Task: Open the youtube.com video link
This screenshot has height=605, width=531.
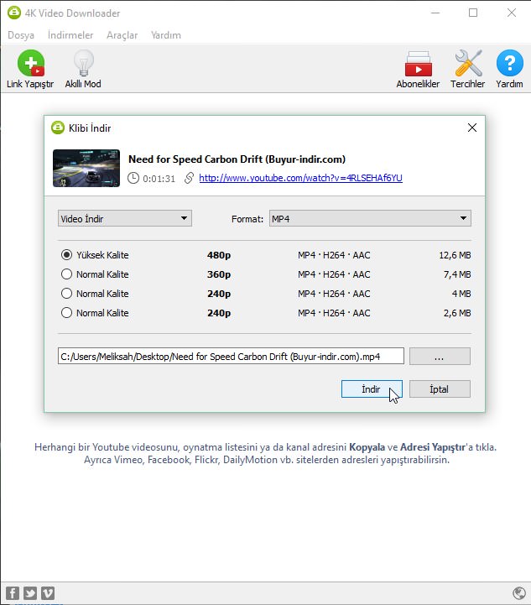Action: coord(301,178)
